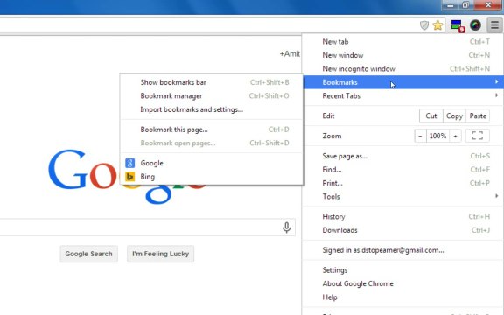Screen dimensions: 504x315
Task: Select Bookmark this page option
Action: point(211,129)
